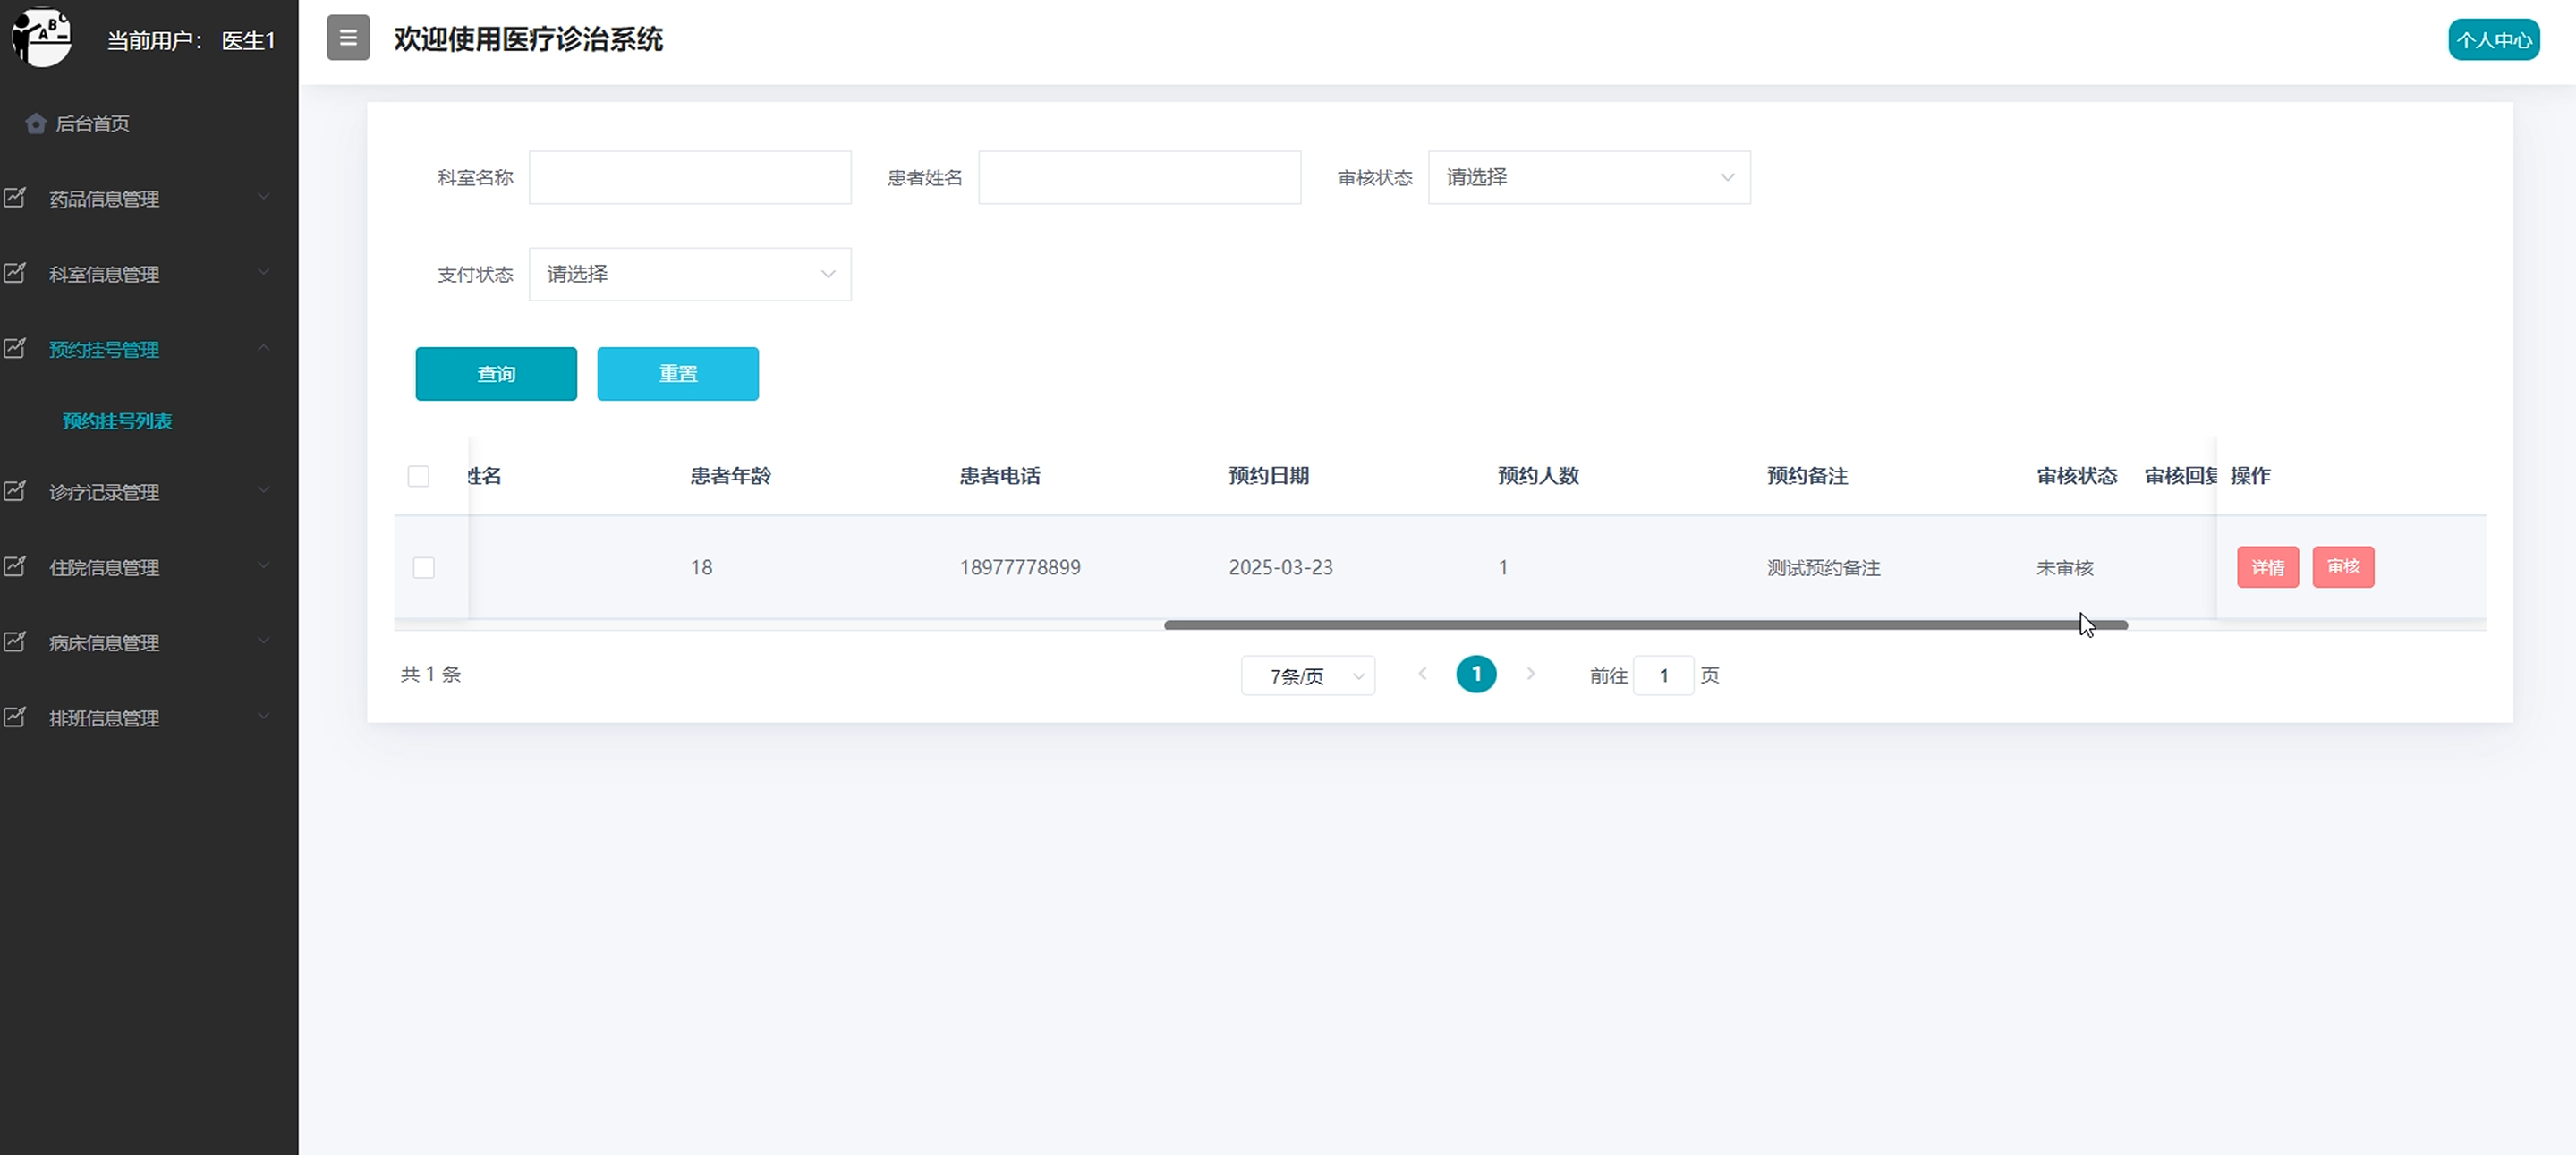Screen dimensions: 2576x1155
Task: Click the user avatar logo icon
Action: point(41,38)
